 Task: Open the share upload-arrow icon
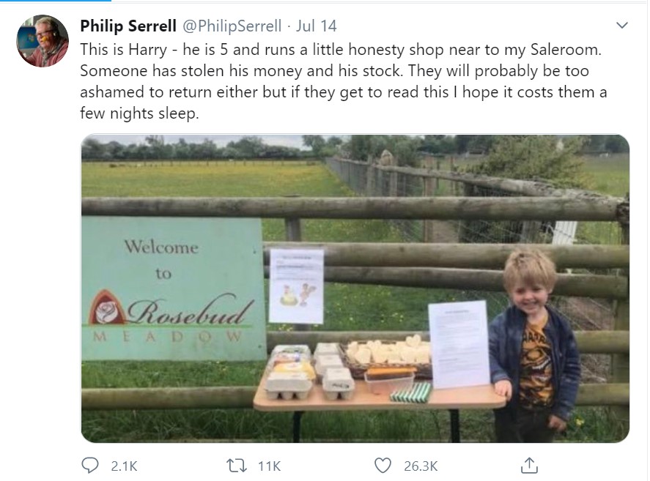pyautogui.click(x=529, y=465)
